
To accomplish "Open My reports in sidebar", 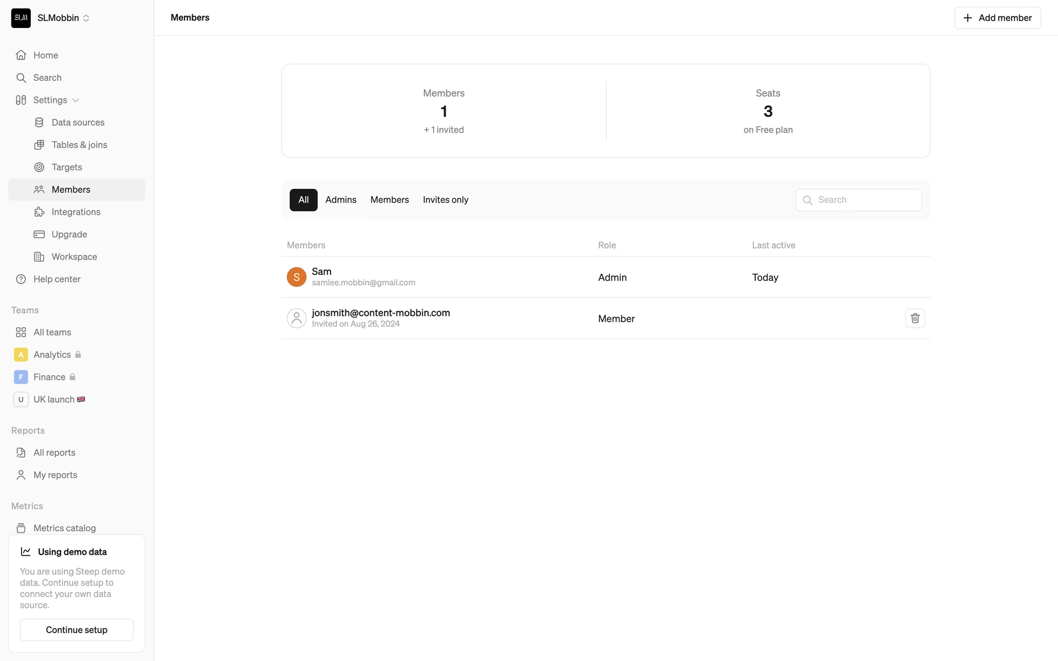I will click(55, 475).
